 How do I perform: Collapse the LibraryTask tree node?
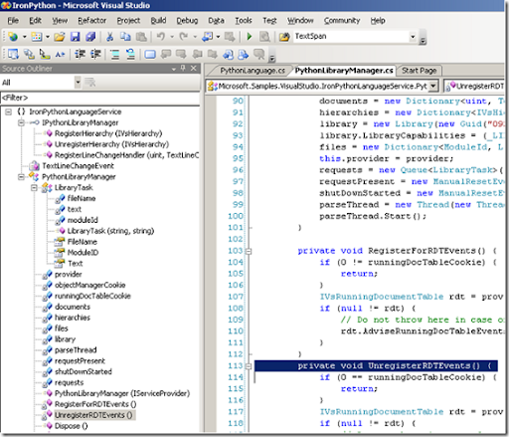pyautogui.click(x=34, y=188)
